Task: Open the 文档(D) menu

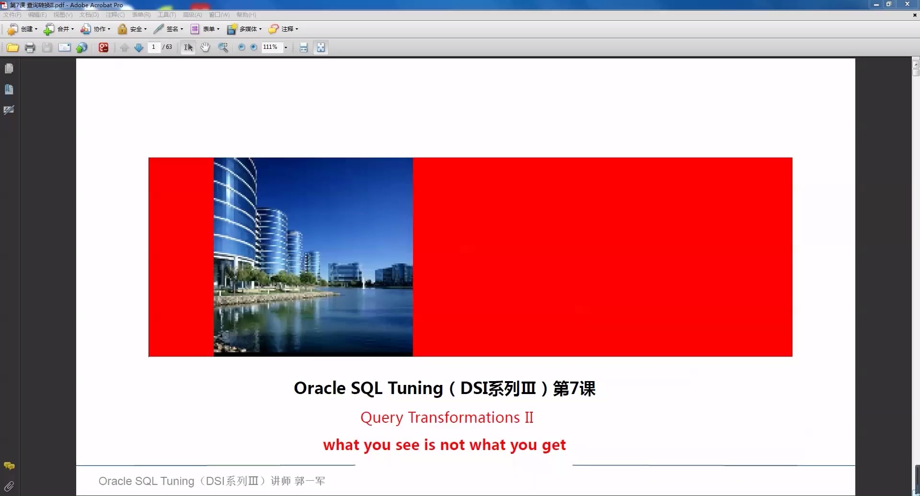Action: (88, 14)
